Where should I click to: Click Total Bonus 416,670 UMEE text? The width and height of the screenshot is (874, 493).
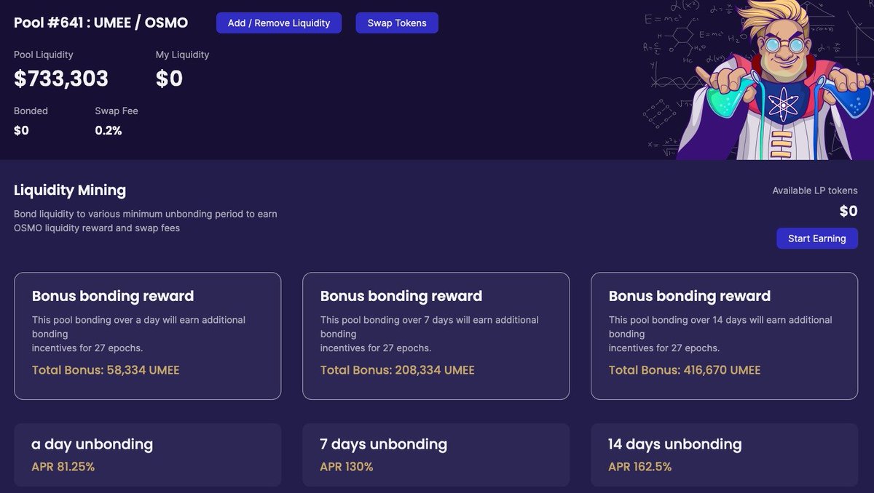685,370
